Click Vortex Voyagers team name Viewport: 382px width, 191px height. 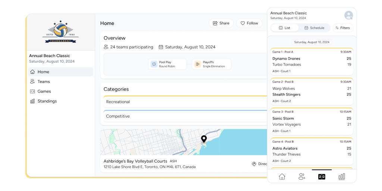click(x=286, y=125)
